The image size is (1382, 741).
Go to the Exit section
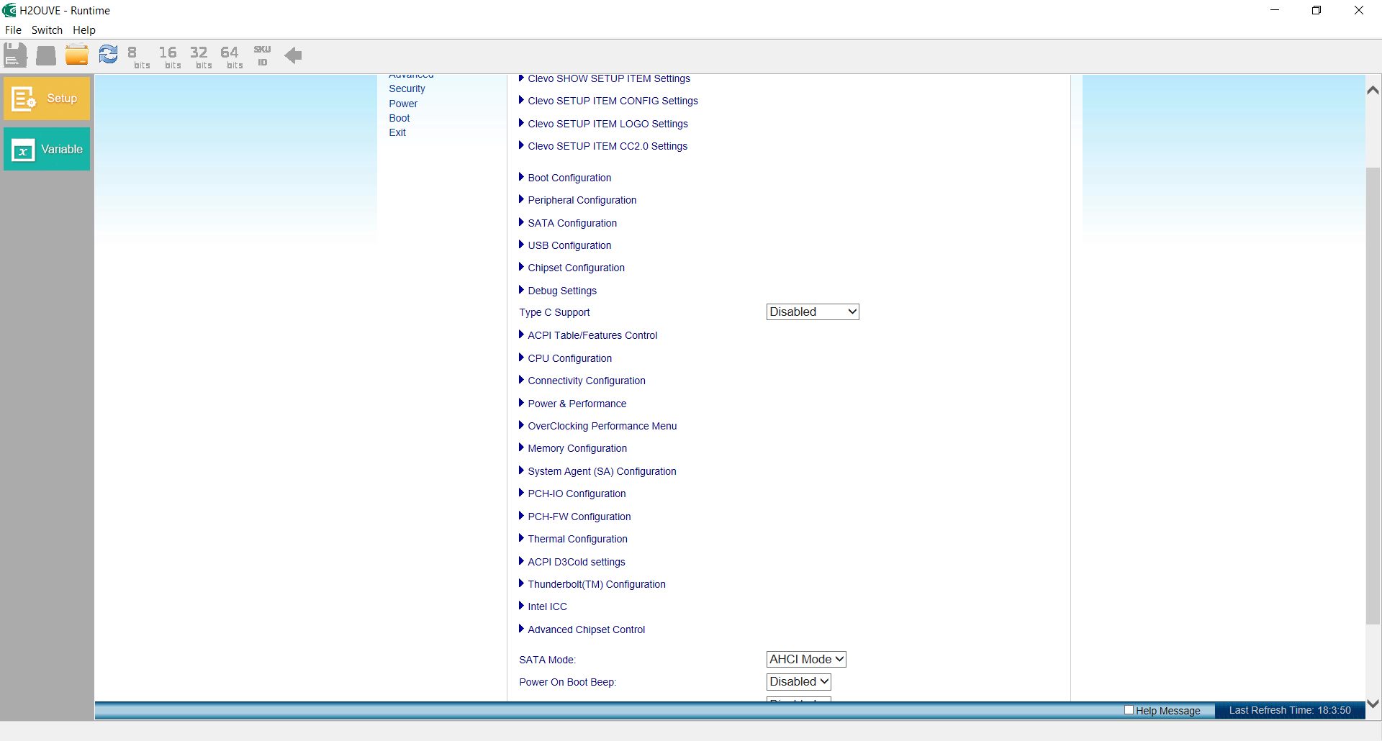click(x=397, y=132)
